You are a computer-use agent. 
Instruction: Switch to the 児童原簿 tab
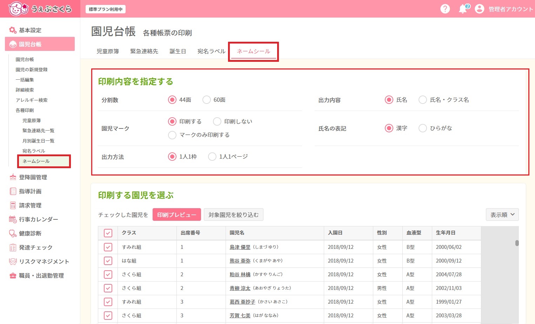click(x=108, y=51)
